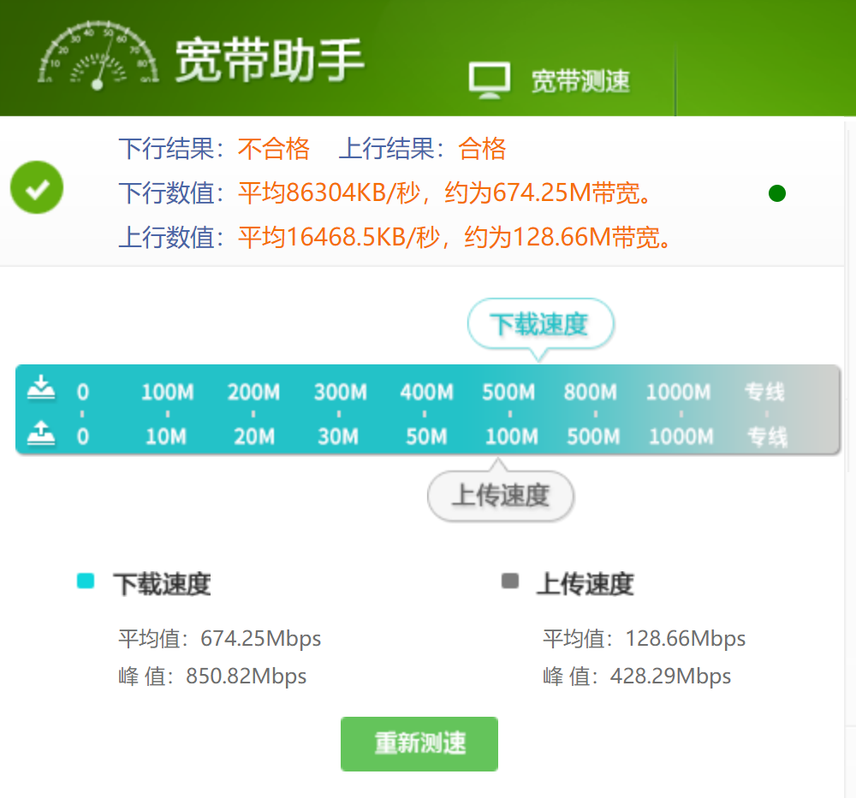Click the 下载速度 speech bubble marker
The image size is (856, 798).
tap(540, 328)
